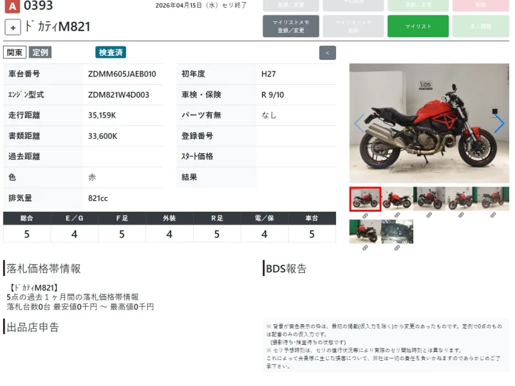The width and height of the screenshot is (515, 386).
Task: Select color value 赤
Action: pos(92,178)
